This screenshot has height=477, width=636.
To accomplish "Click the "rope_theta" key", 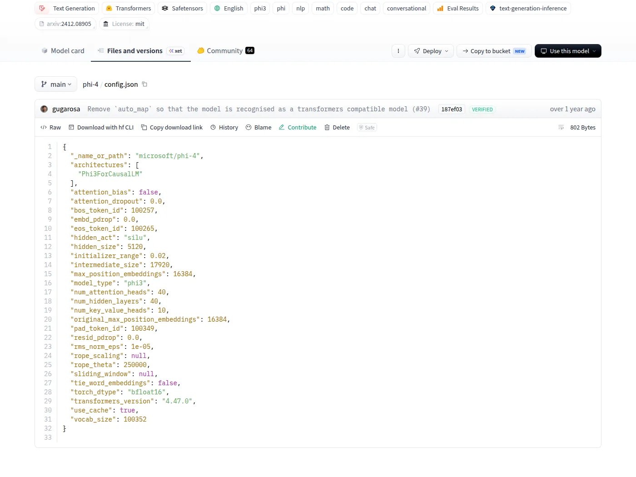I will (93, 365).
